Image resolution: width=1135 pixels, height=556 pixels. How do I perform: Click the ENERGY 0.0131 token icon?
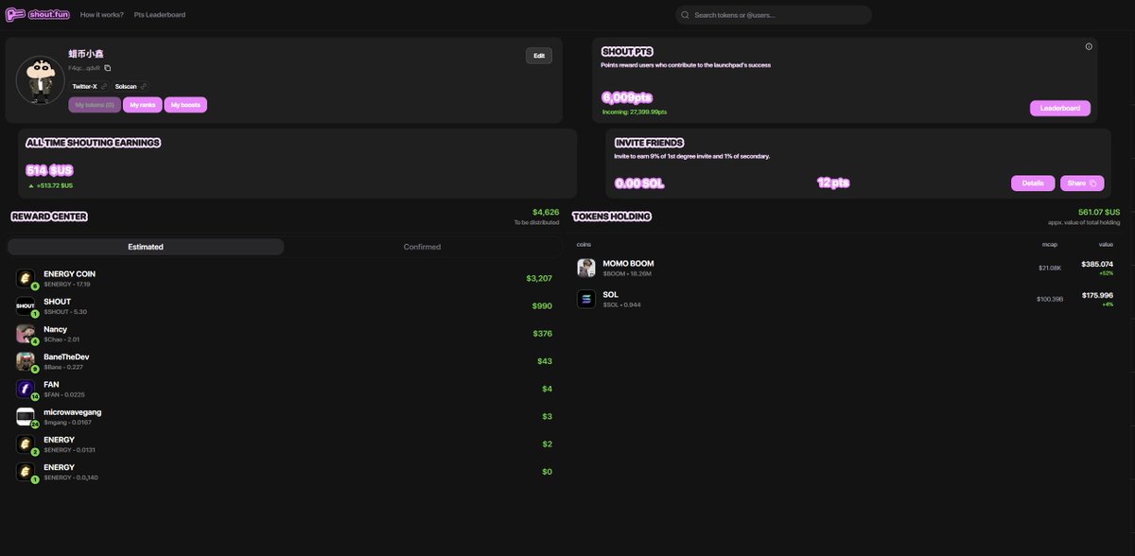click(26, 443)
